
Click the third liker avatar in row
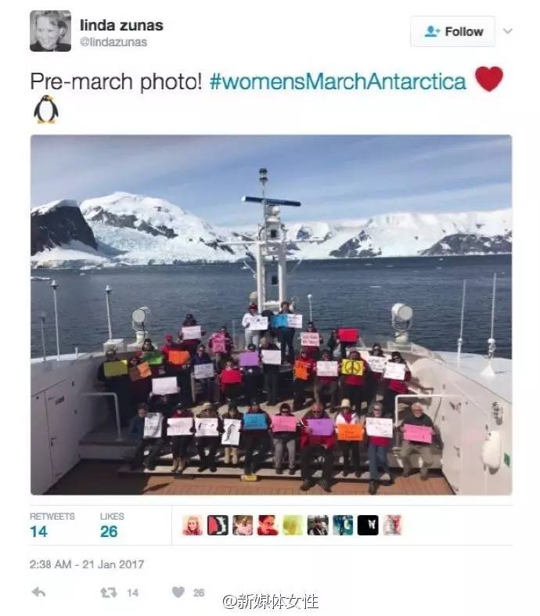[243, 525]
